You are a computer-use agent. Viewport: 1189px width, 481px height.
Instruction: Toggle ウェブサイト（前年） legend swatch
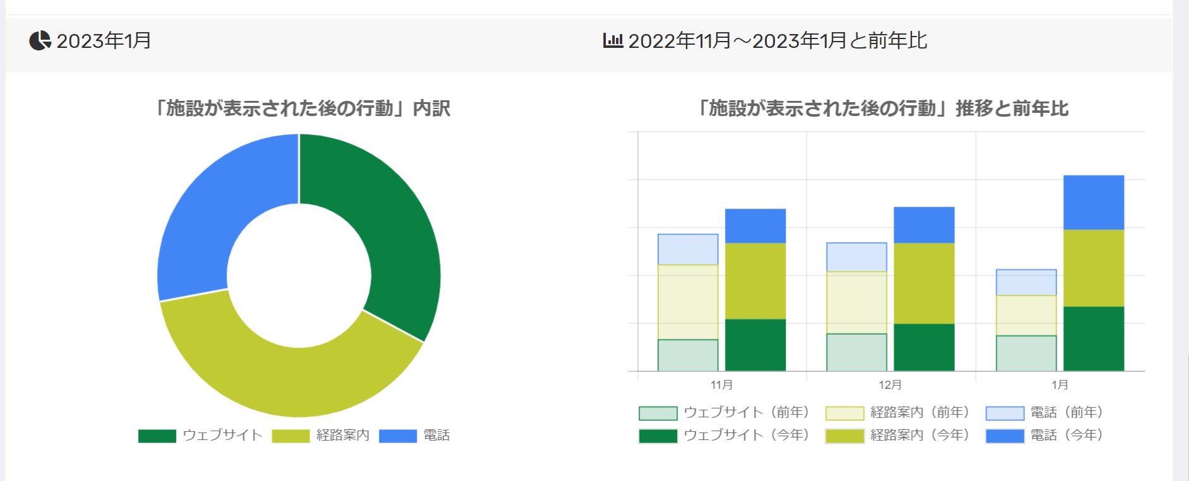658,413
